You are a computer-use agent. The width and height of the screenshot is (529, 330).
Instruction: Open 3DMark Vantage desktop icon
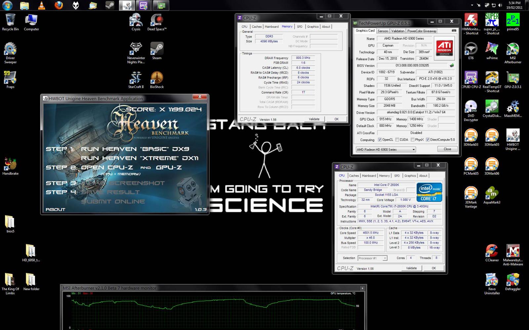tap(471, 197)
